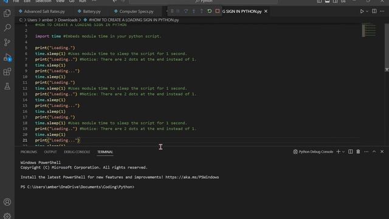Split the terminal pane
Image resolution: width=389 pixels, height=219 pixels.
tap(350, 151)
